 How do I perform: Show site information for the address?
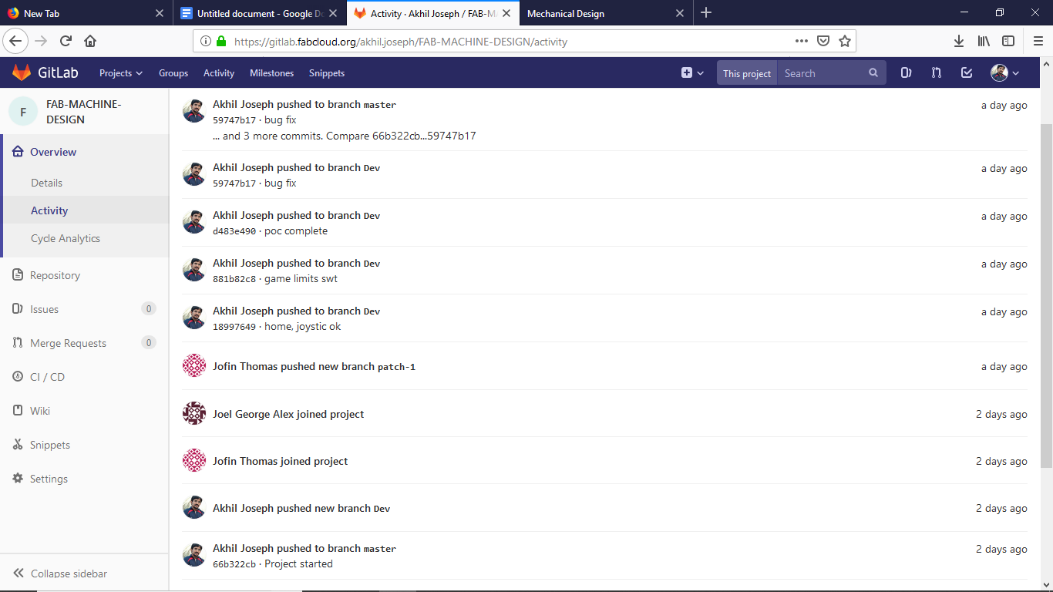click(206, 41)
